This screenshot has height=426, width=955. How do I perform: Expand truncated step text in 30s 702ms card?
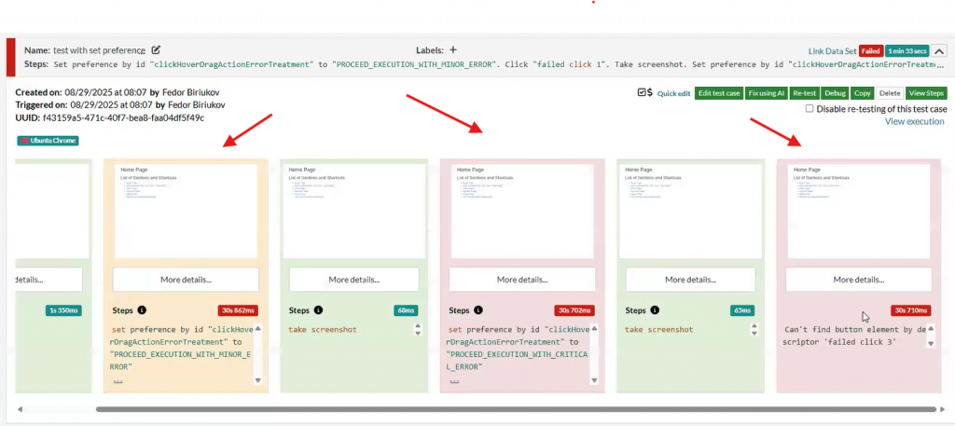(x=454, y=381)
